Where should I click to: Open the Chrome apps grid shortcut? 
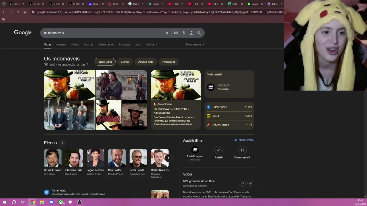4,19
